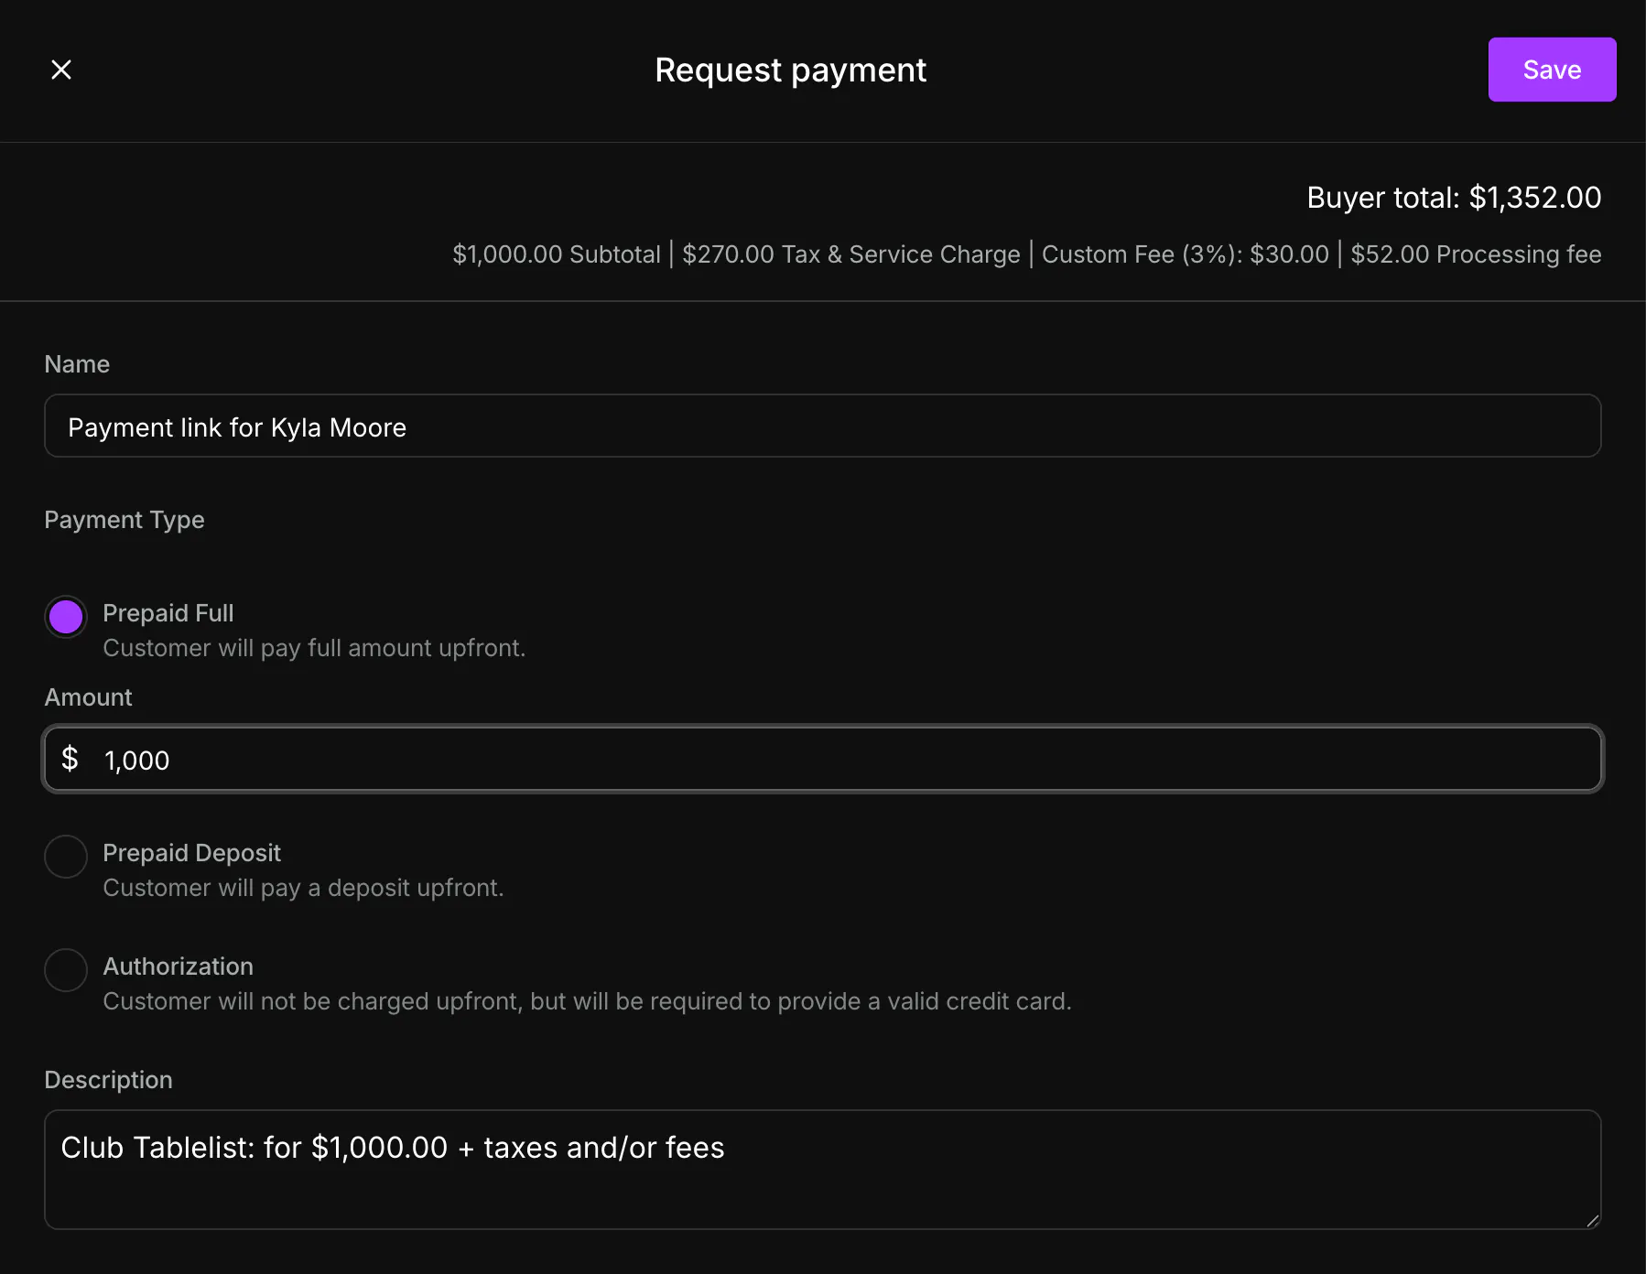Select the Authorization radio option
Viewport: 1646px width, 1274px height.
point(66,970)
